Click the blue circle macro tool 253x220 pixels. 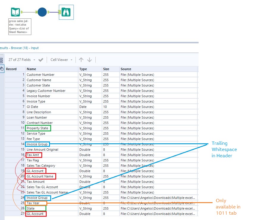[42, 12]
